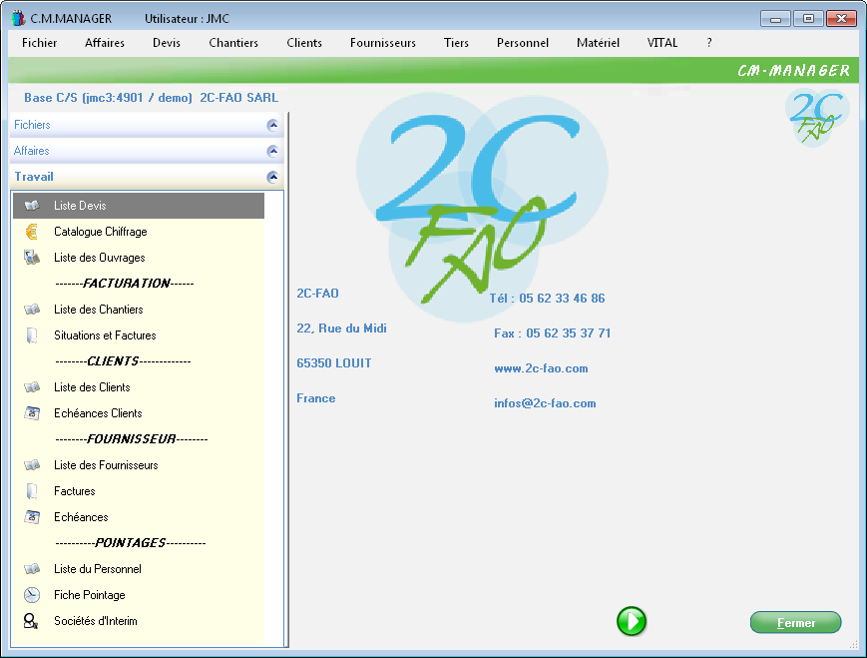The image size is (867, 658).
Task: Collapse the Travail panel chevron
Action: pos(272,177)
